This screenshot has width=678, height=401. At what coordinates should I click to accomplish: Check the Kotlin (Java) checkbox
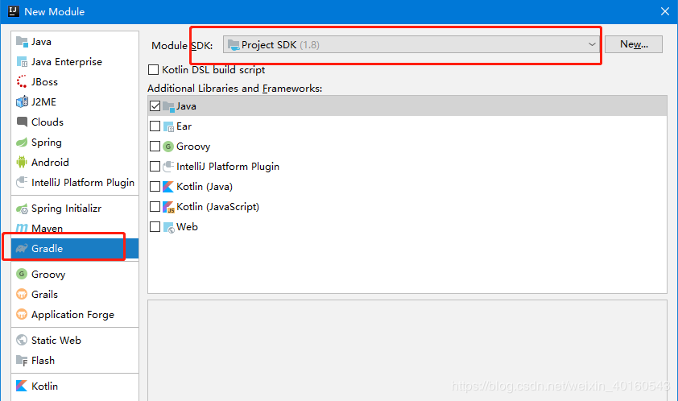pyautogui.click(x=155, y=187)
